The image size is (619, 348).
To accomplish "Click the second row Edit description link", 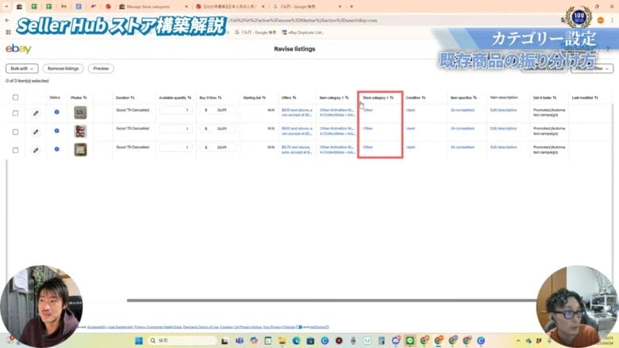I will point(503,128).
